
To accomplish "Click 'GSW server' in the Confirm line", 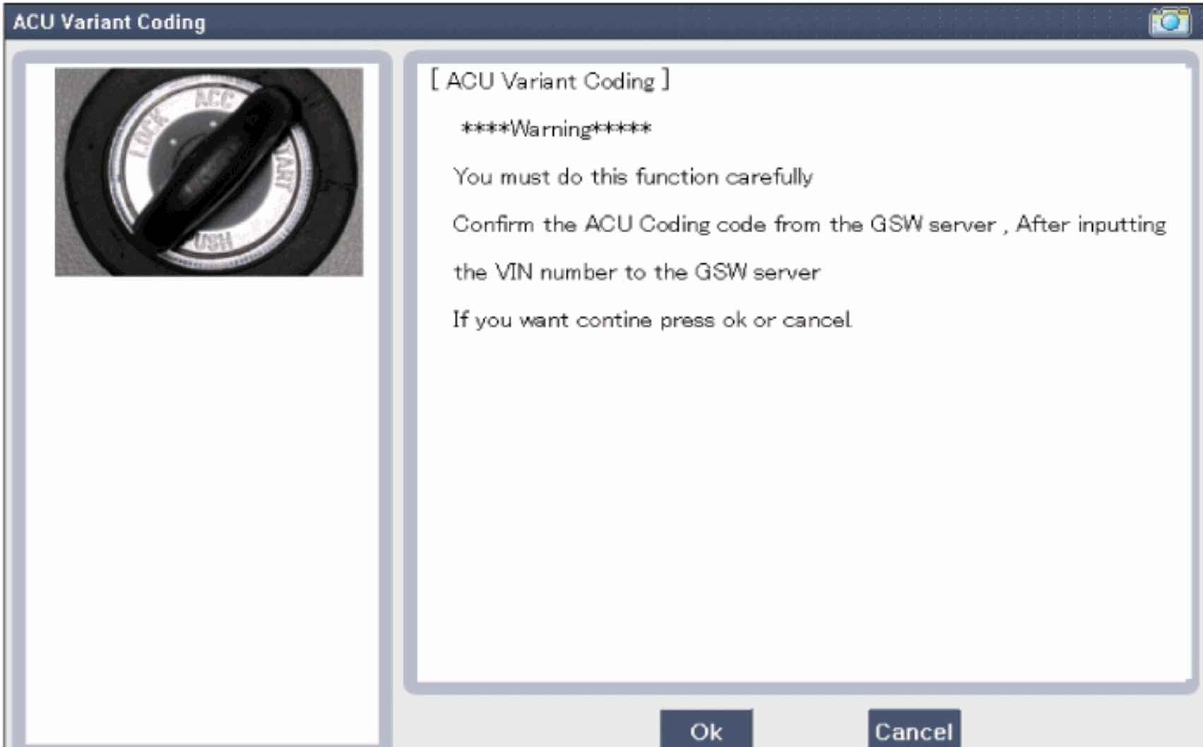I will [932, 225].
